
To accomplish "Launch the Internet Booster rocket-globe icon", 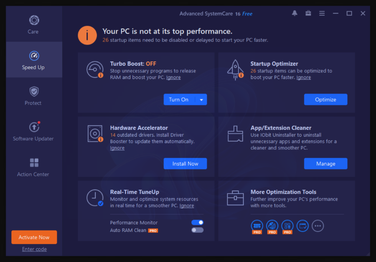I will point(272,226).
